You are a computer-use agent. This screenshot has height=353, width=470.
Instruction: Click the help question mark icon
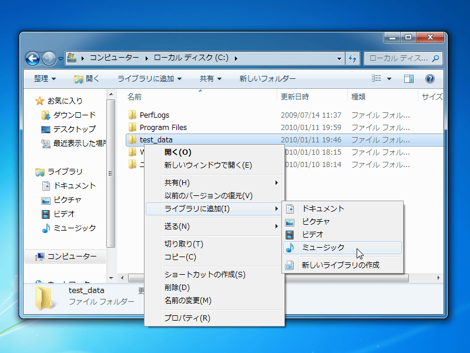point(430,79)
